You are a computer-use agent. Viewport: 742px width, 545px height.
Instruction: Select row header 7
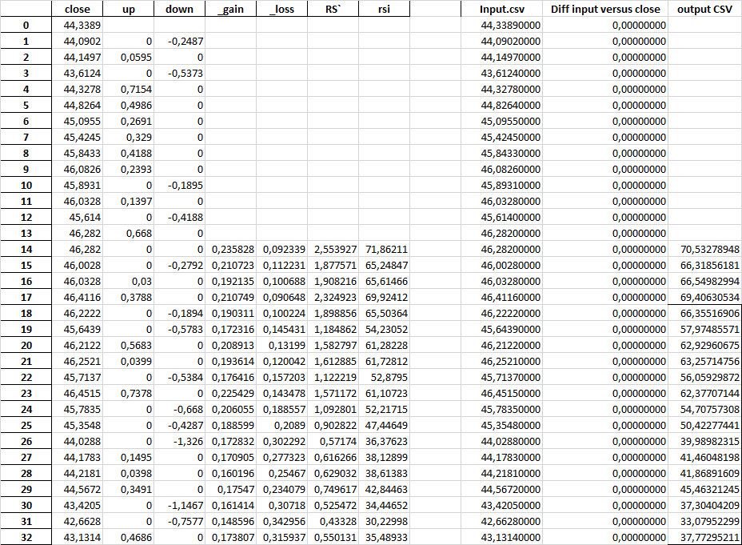tap(26, 138)
